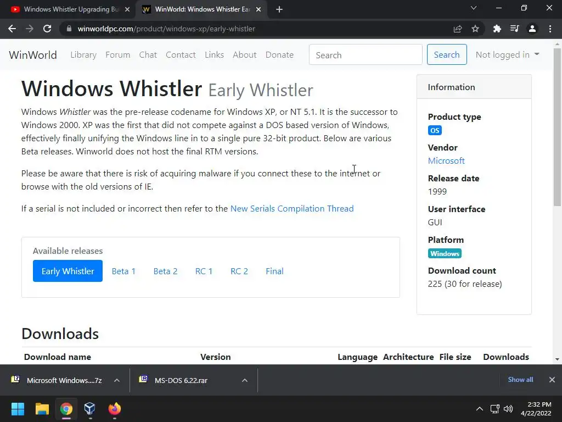562x422 pixels.
Task: Share this page icon in address bar
Action: pyautogui.click(x=458, y=29)
